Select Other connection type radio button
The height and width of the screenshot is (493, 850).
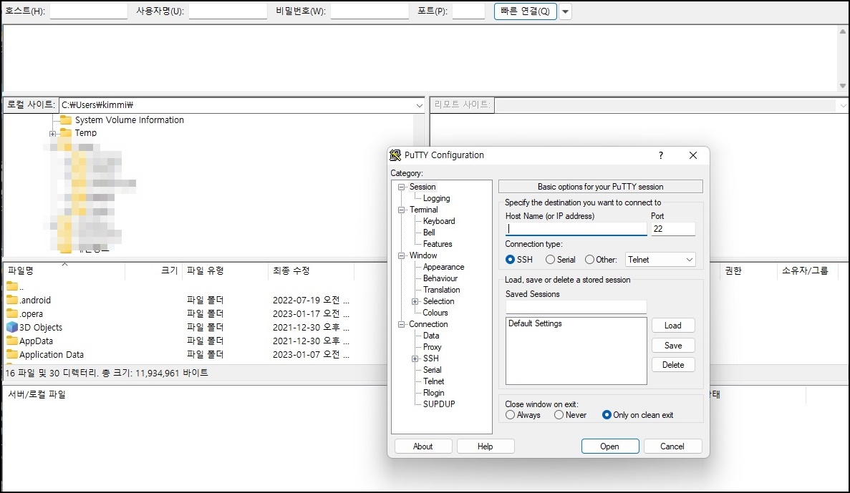590,260
